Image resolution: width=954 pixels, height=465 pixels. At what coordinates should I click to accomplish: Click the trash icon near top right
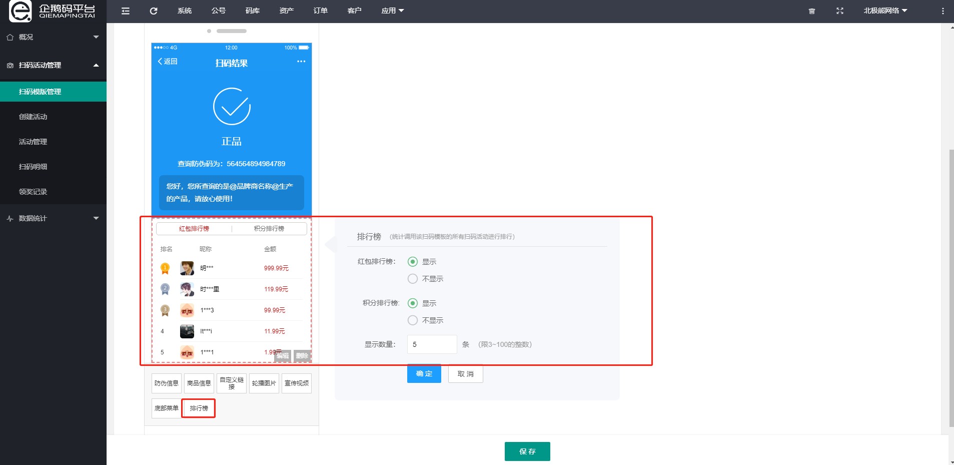tap(811, 11)
